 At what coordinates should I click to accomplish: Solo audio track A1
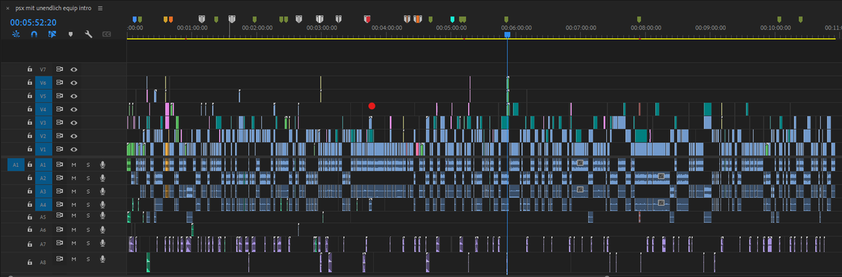pos(88,164)
